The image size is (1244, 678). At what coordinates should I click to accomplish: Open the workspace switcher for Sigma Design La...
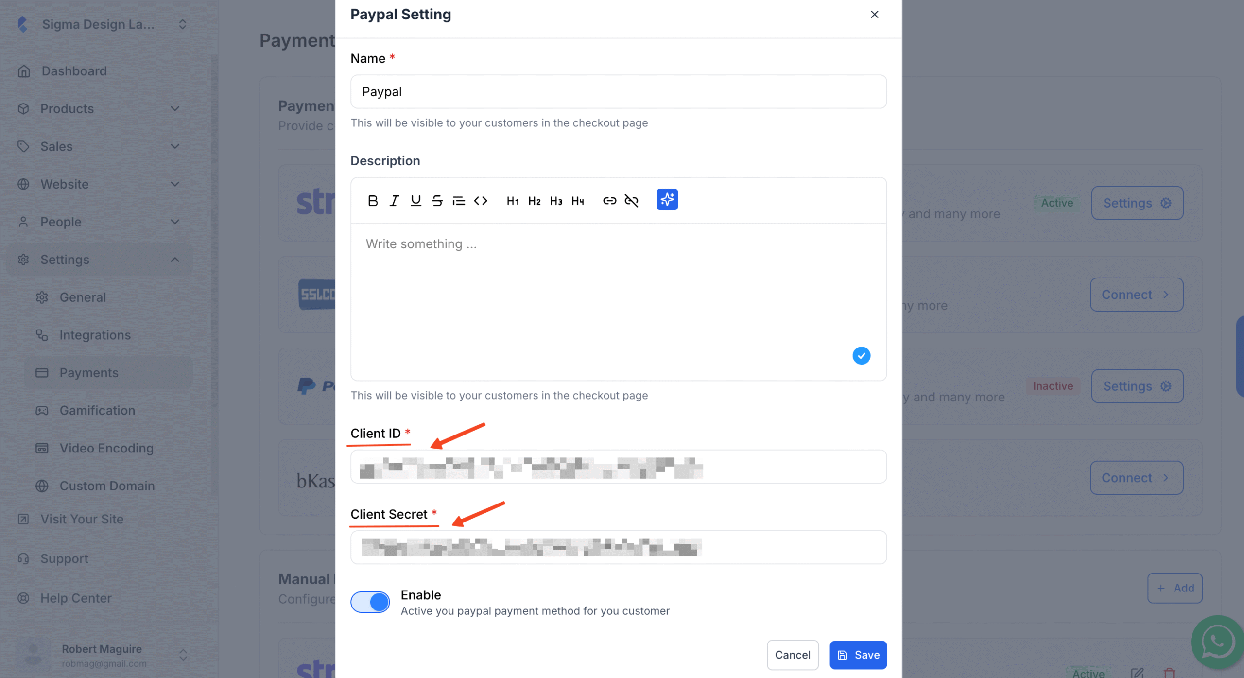182,24
